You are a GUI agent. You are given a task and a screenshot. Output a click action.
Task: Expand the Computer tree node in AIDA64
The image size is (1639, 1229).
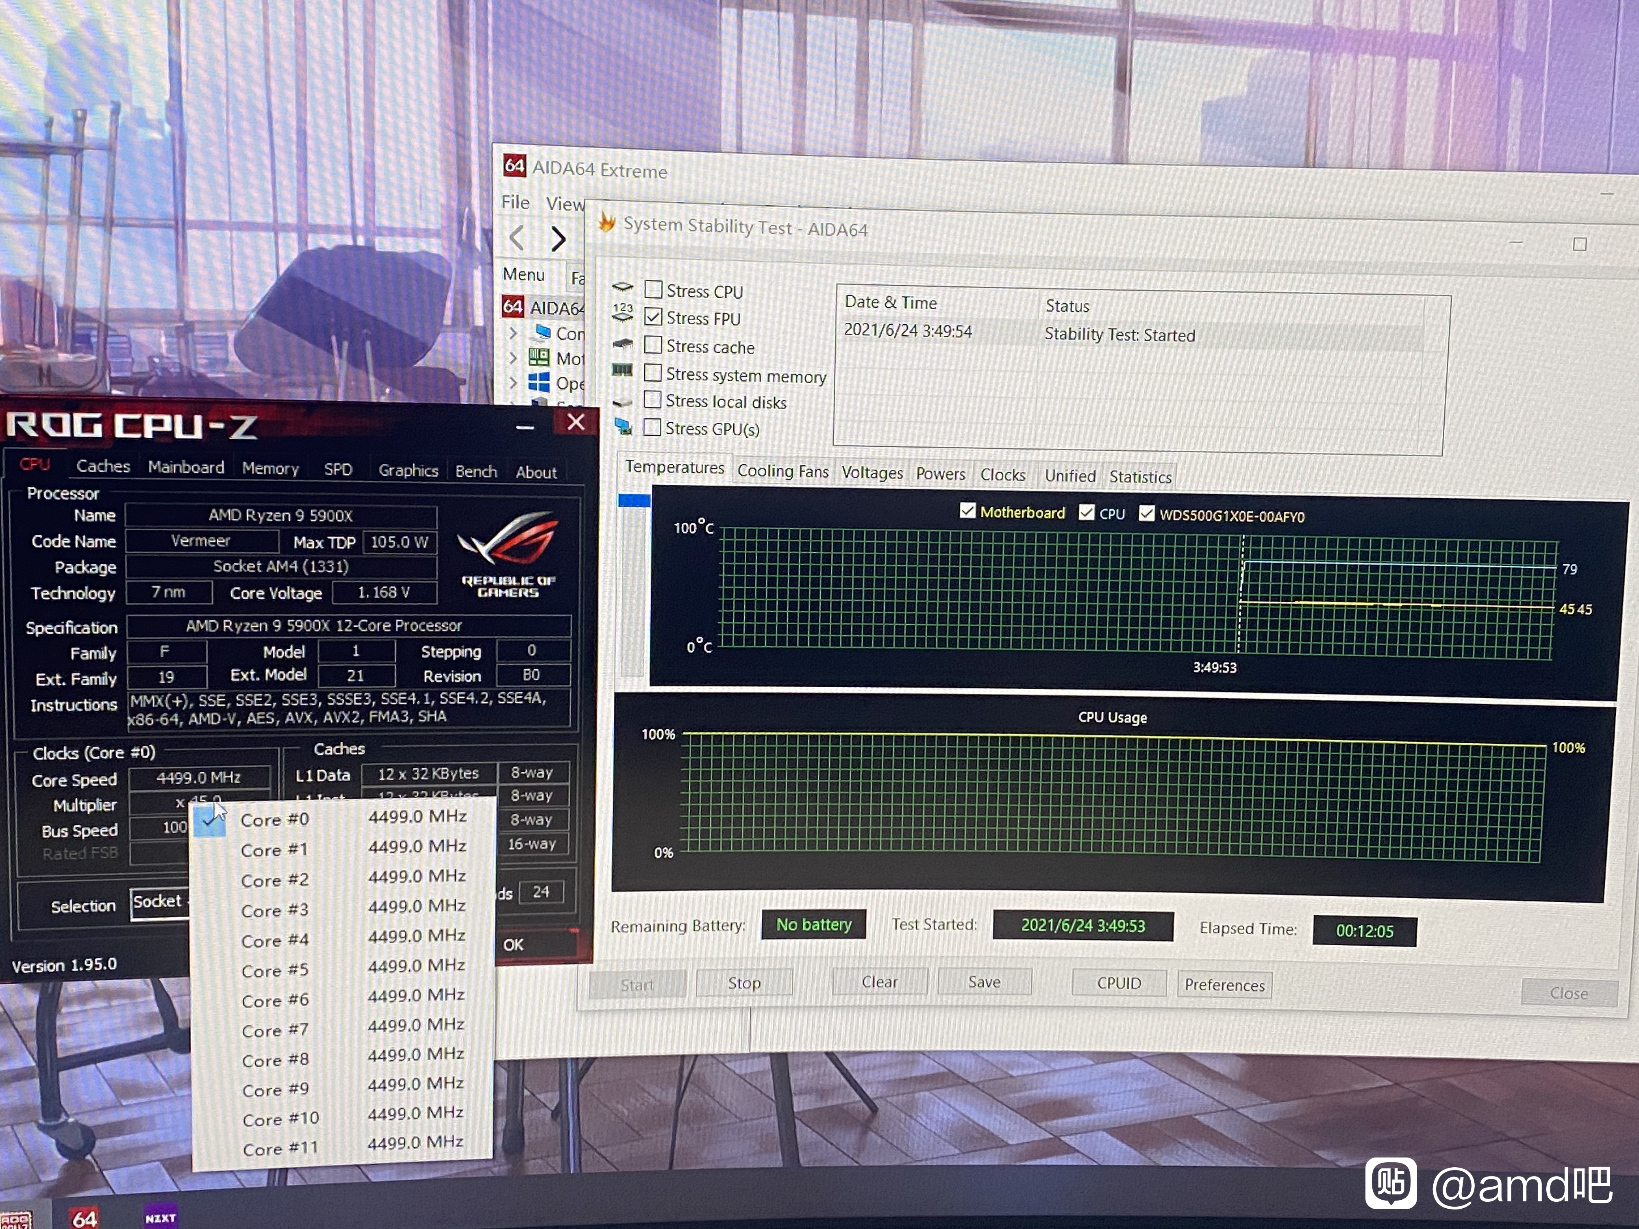(513, 332)
